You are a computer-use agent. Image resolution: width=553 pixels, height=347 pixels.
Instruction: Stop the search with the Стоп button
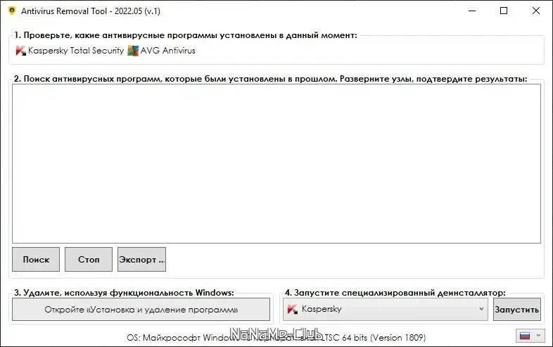click(89, 260)
